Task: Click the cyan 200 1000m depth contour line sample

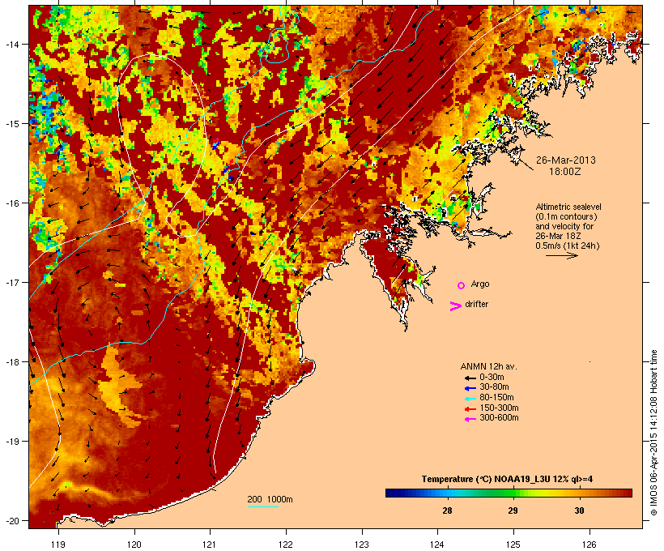Action: [263, 506]
